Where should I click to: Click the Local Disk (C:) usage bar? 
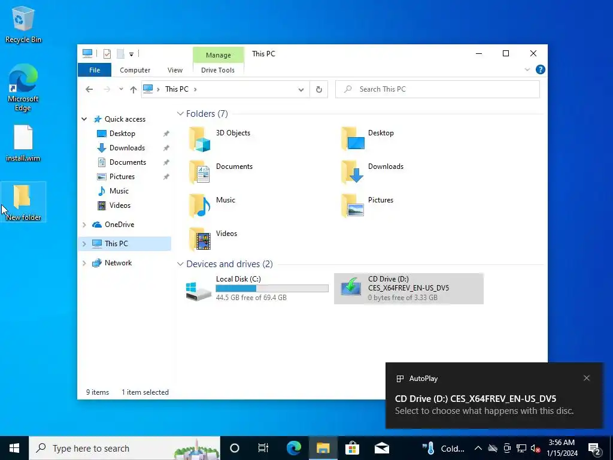(272, 288)
